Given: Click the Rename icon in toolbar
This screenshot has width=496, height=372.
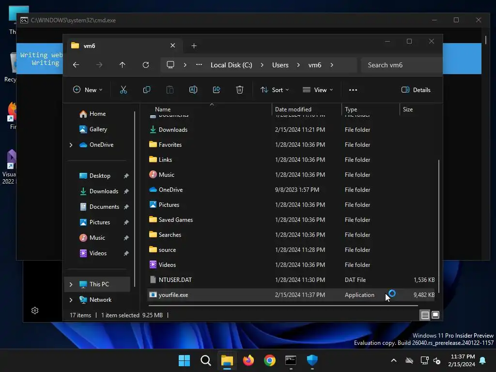Looking at the screenshot, I should 193,90.
